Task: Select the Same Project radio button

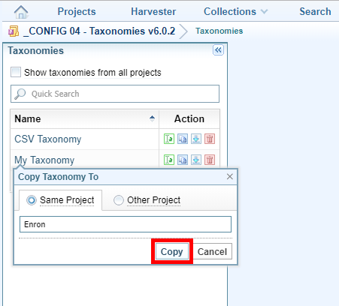Action: click(32, 200)
